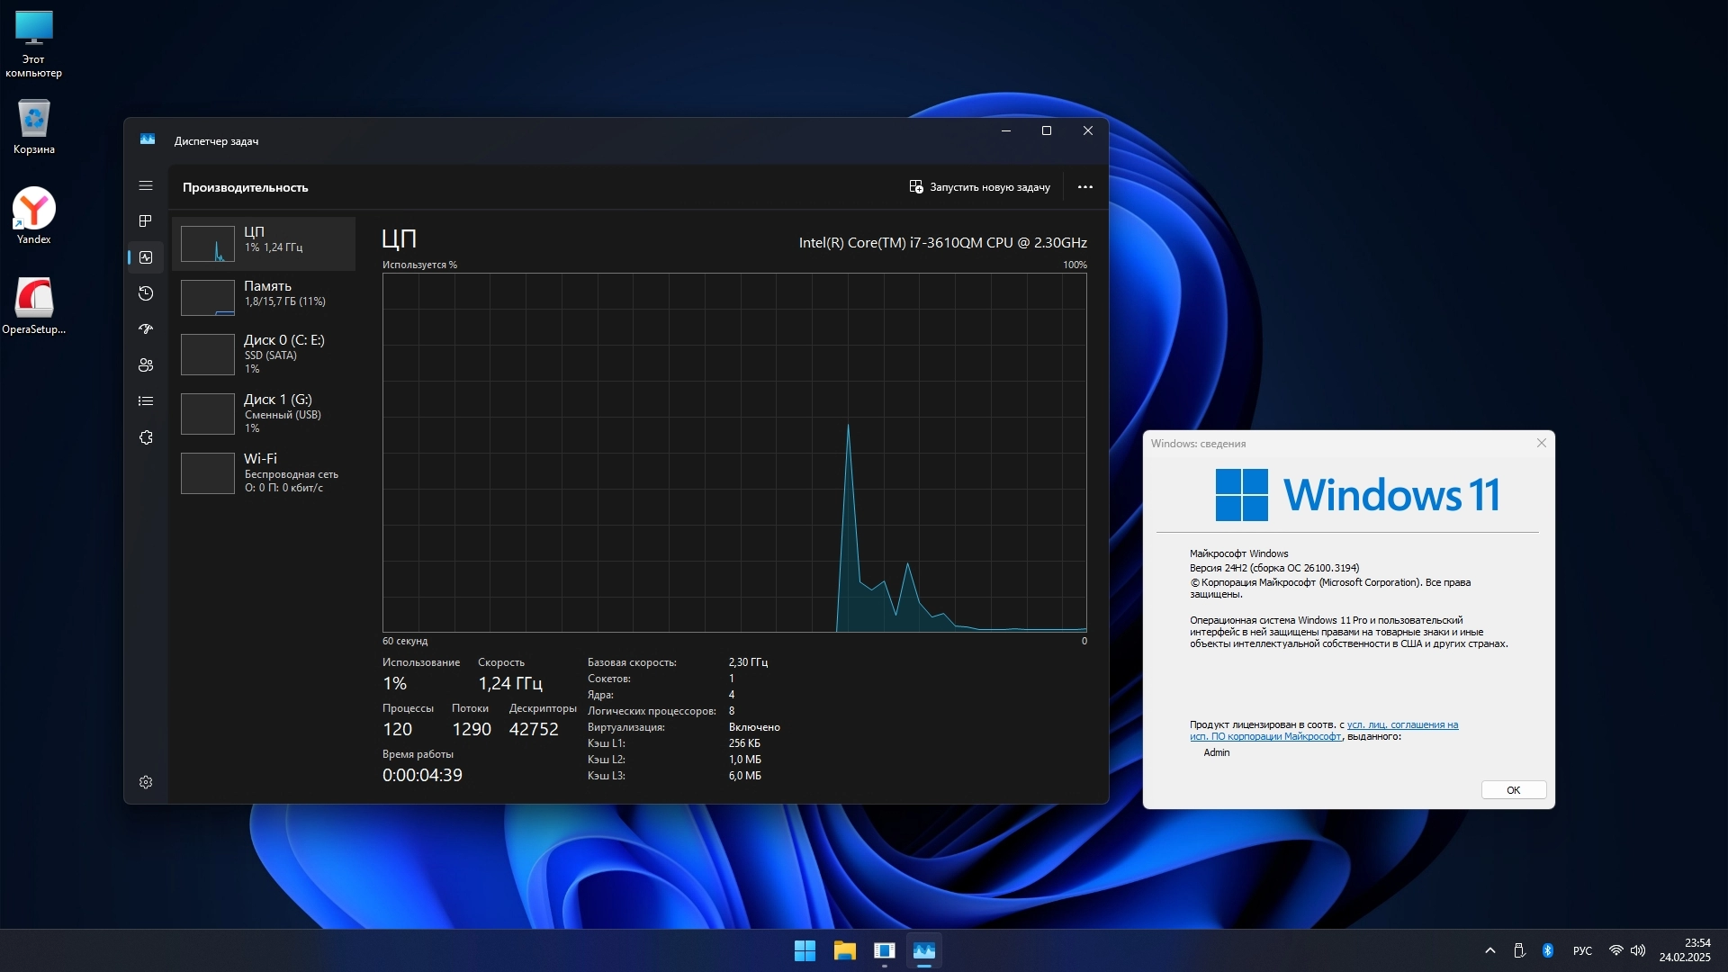The image size is (1728, 972).
Task: Select Disk 0 (C: E:) item
Action: point(264,354)
